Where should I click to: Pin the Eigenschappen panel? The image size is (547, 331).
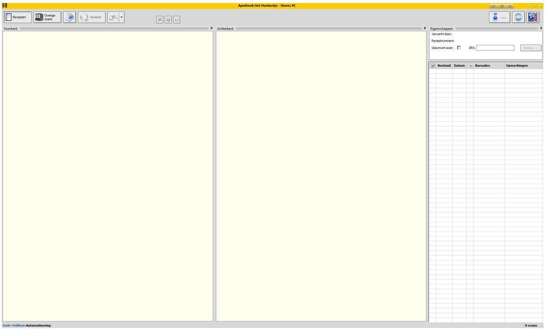tap(541, 29)
